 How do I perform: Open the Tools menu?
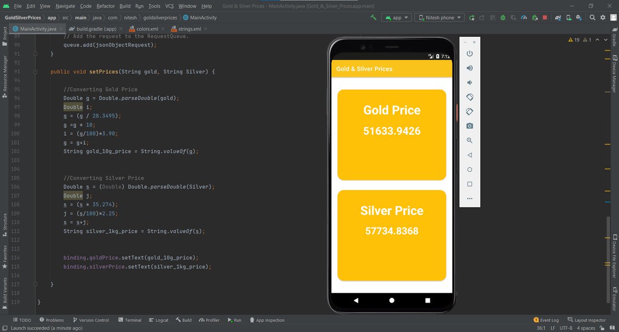click(154, 6)
